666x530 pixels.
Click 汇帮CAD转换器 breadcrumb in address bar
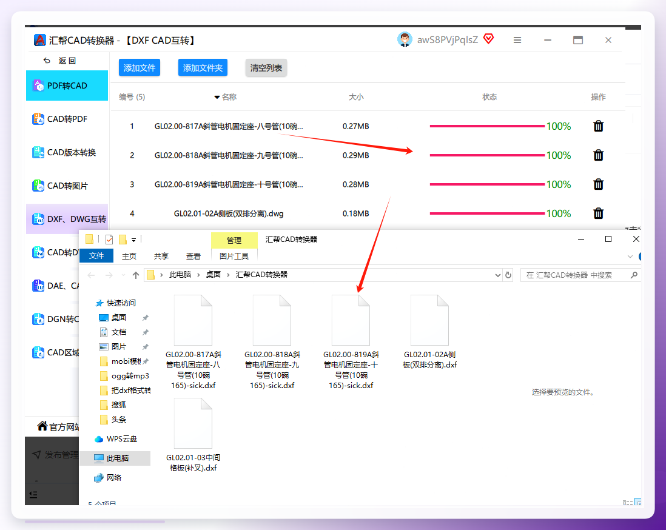click(x=261, y=275)
